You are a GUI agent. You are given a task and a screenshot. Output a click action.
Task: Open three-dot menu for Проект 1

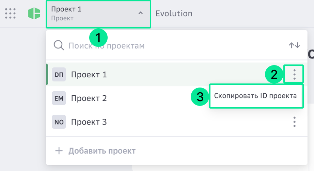pos(294,74)
